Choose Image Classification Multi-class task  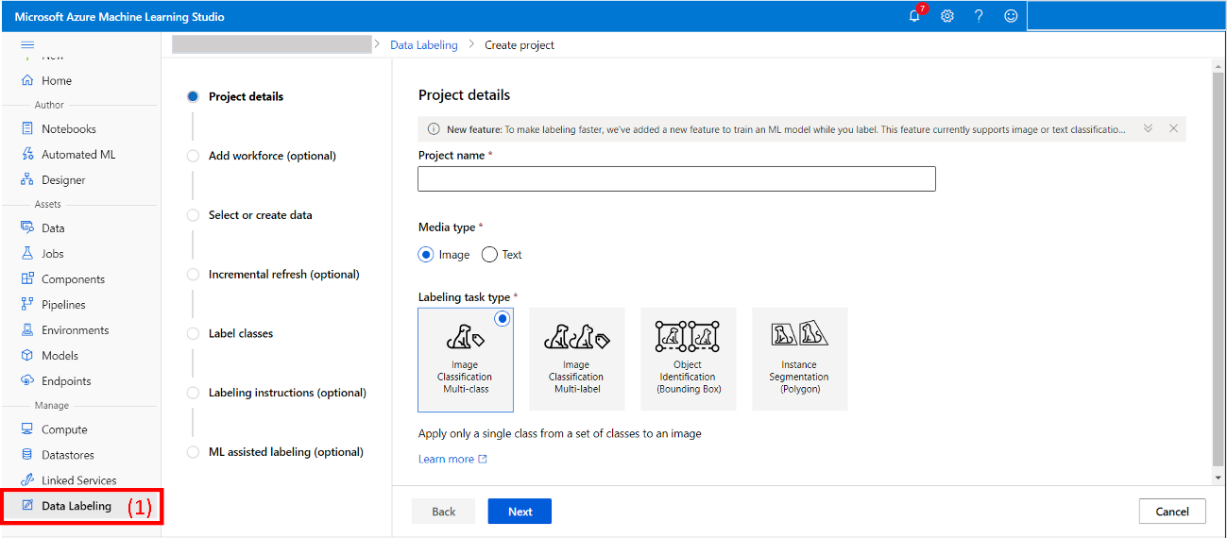pos(466,360)
